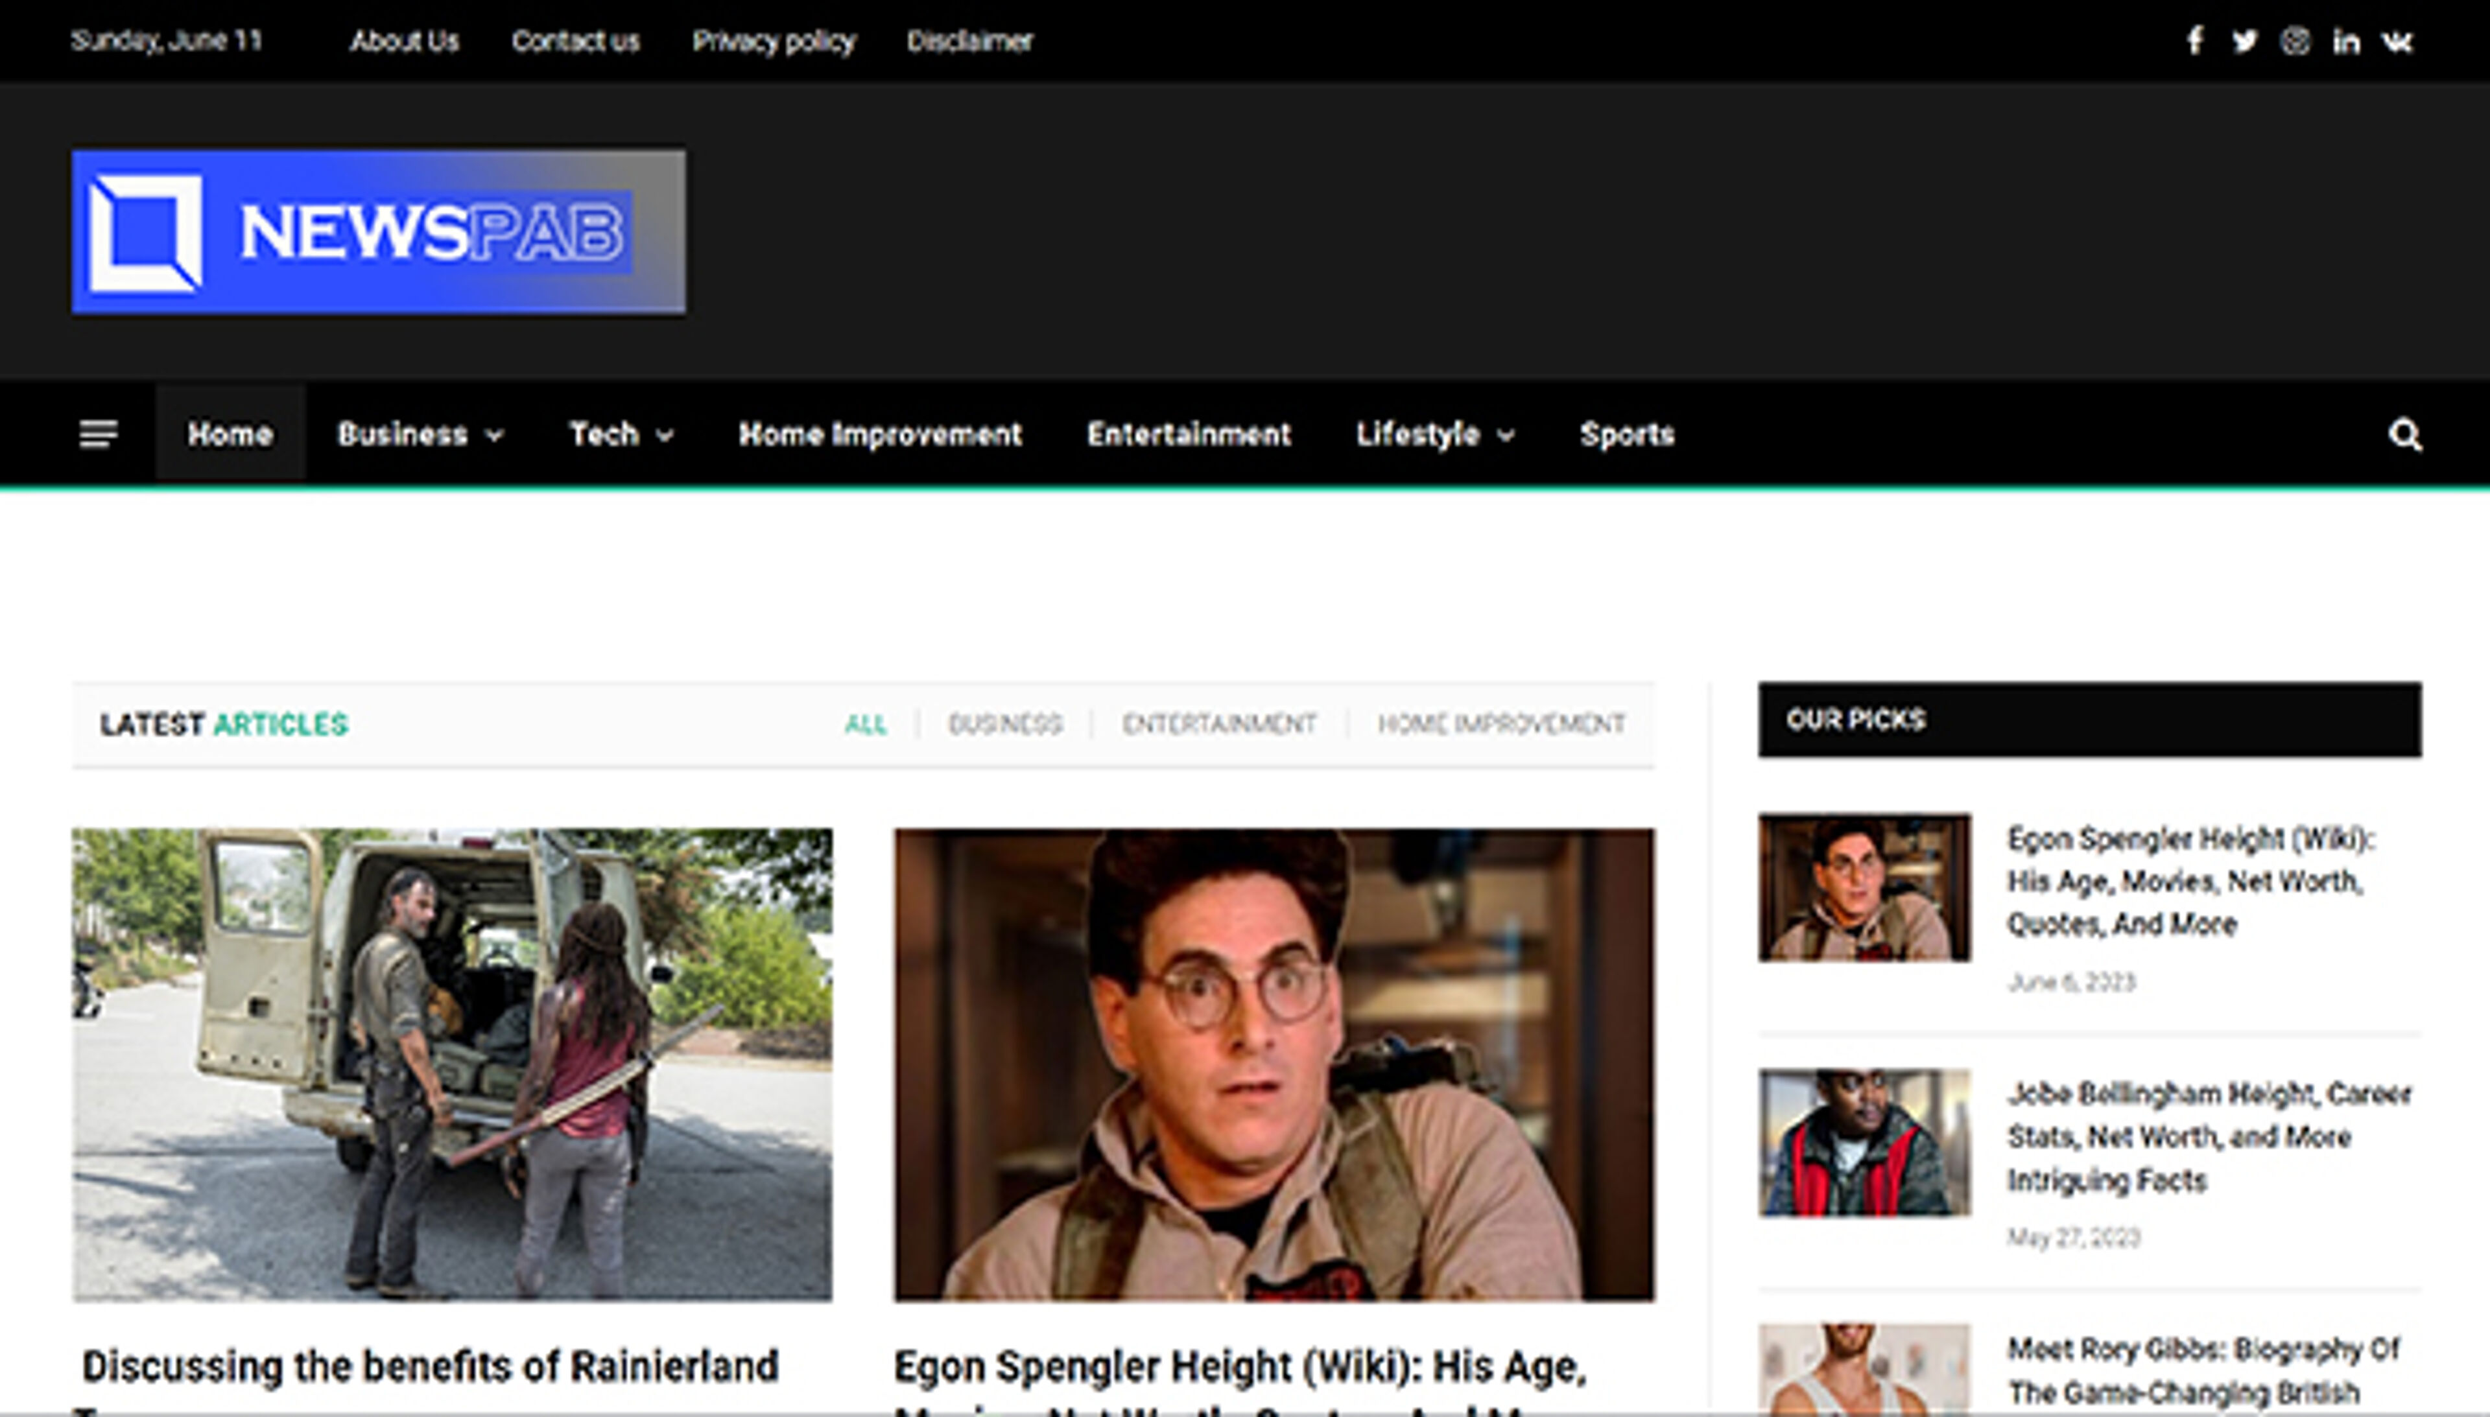
Task: Open the Instagram social link
Action: [2296, 41]
